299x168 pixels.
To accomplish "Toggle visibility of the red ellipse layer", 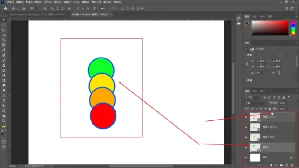I will (246, 117).
